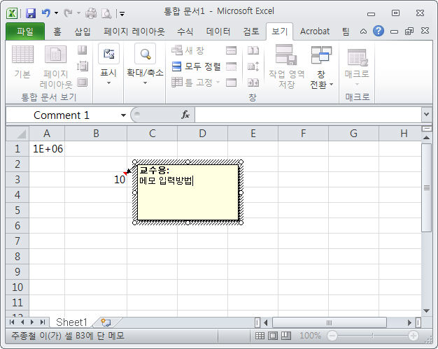Click cell A1 containing 1E+06
The image size is (438, 349).
click(x=47, y=149)
